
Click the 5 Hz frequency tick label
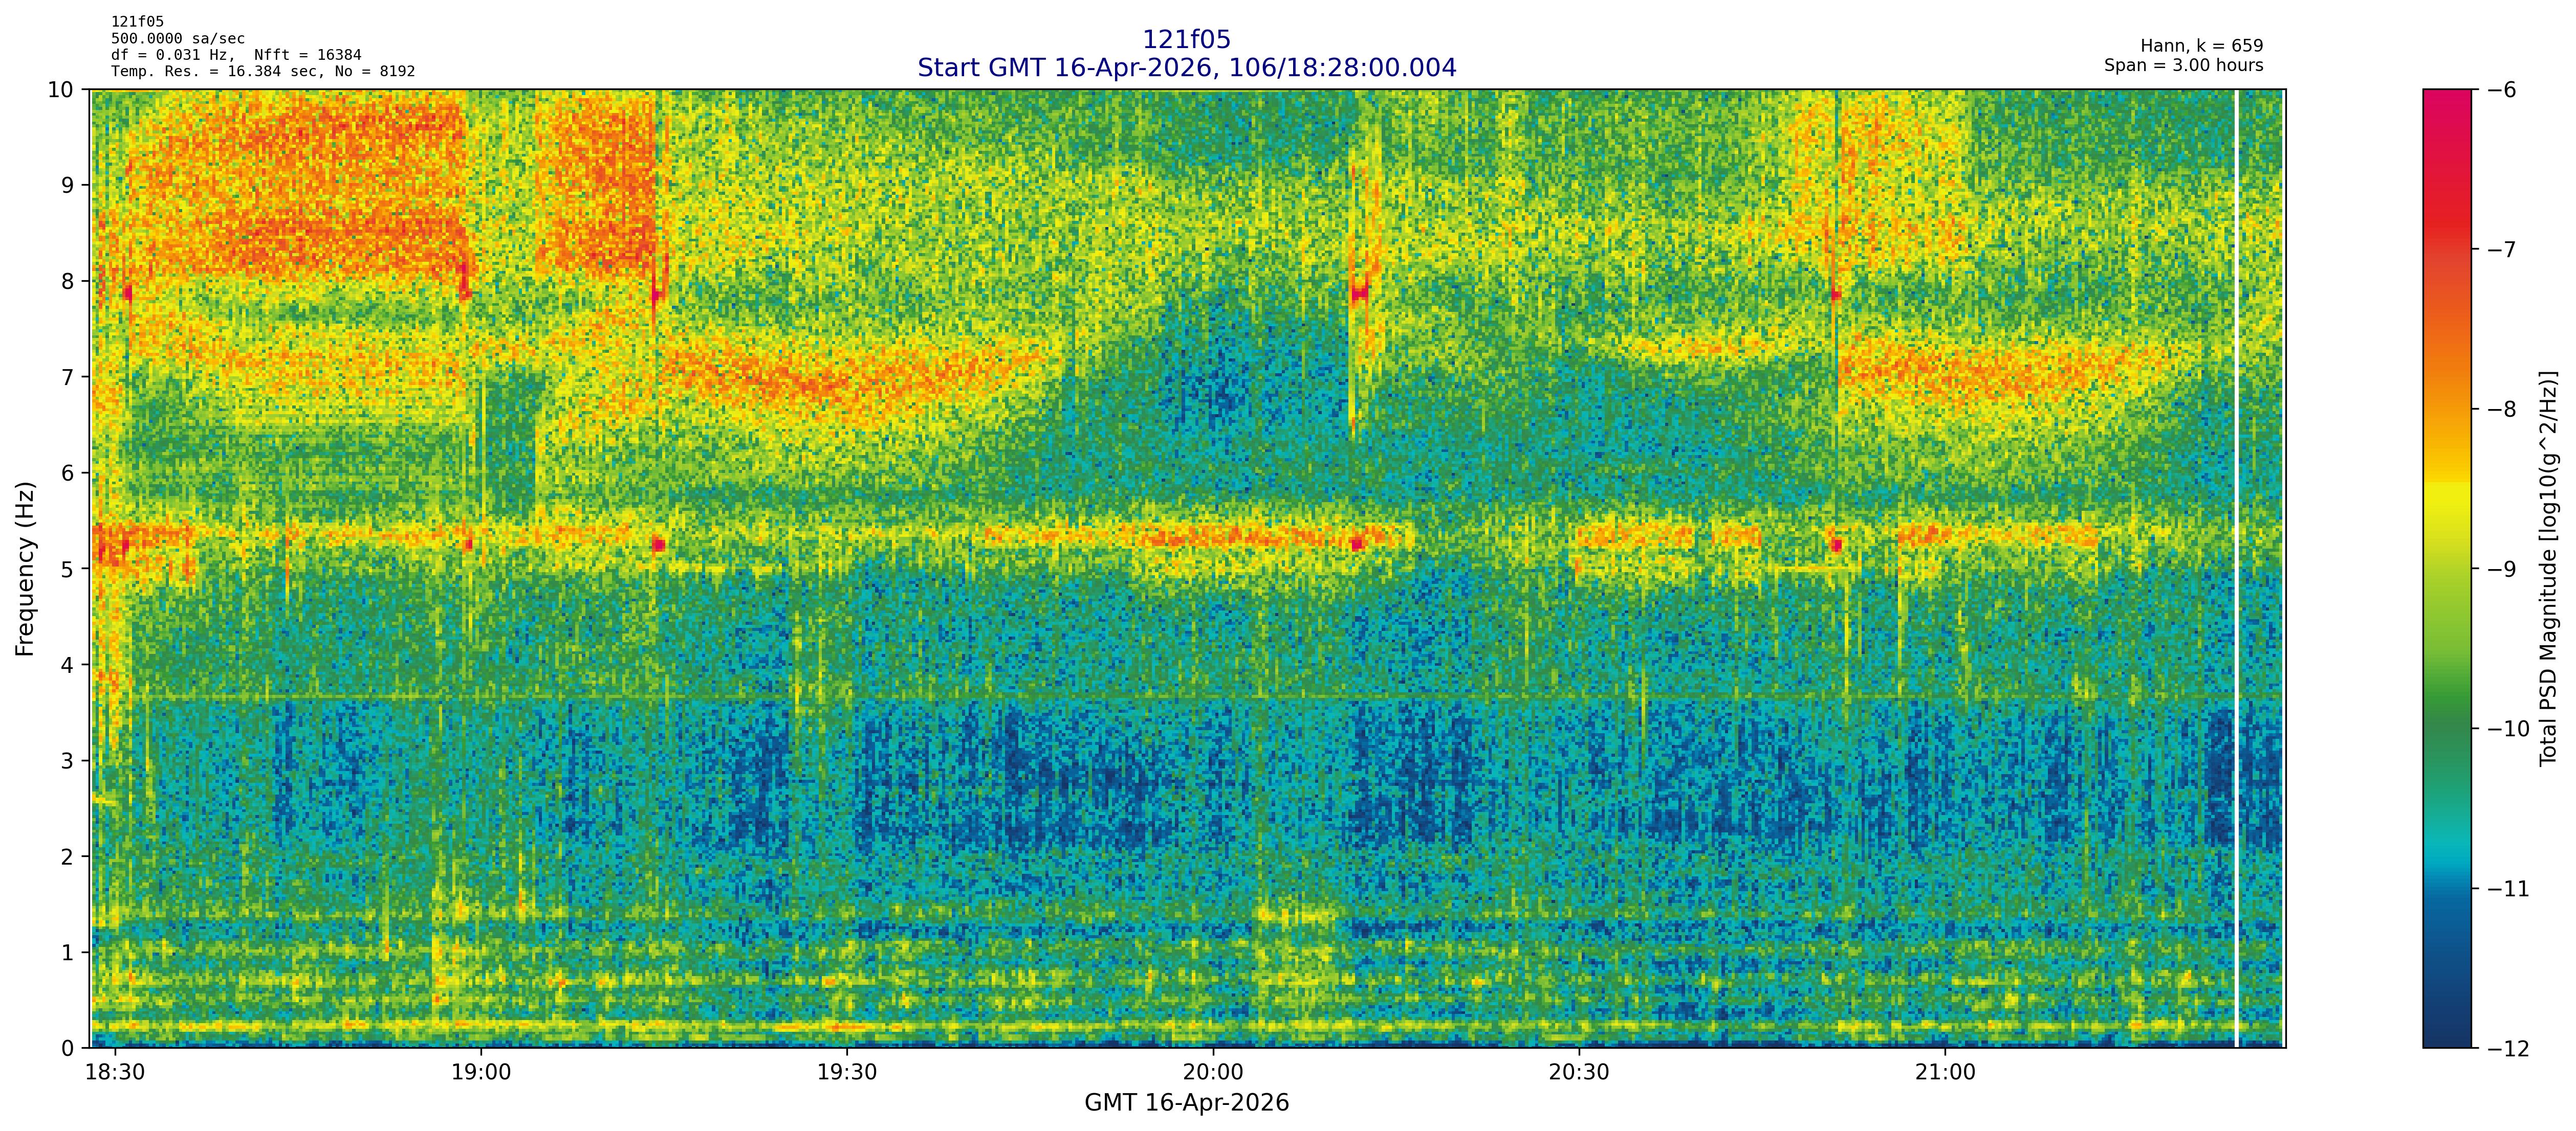67,569
